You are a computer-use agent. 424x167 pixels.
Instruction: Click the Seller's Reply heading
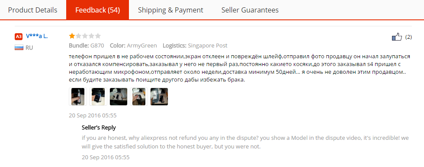[x=99, y=128]
